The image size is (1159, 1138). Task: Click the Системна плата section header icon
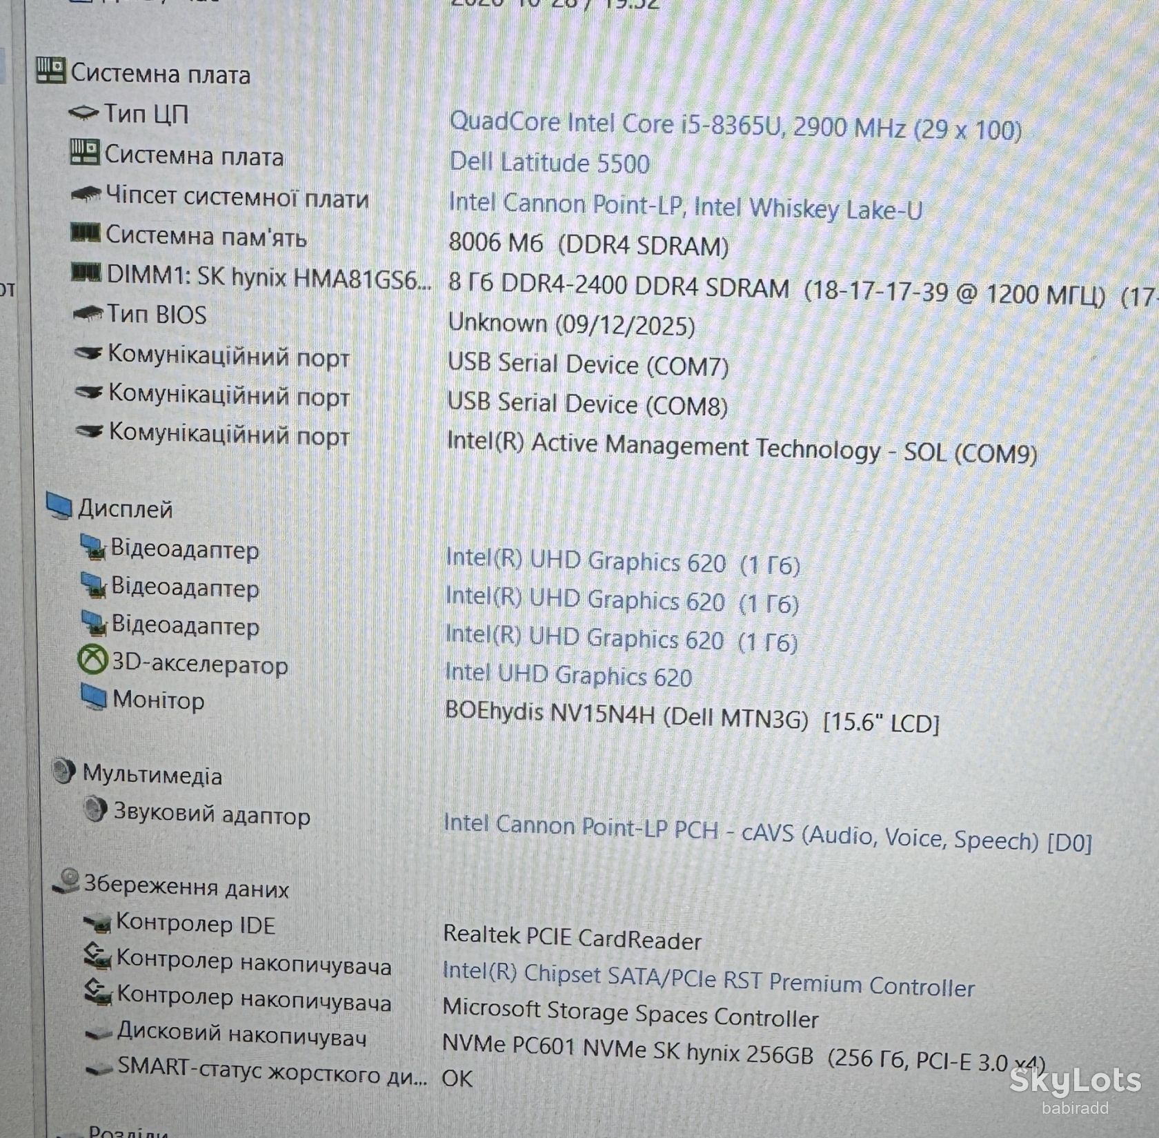[x=50, y=71]
